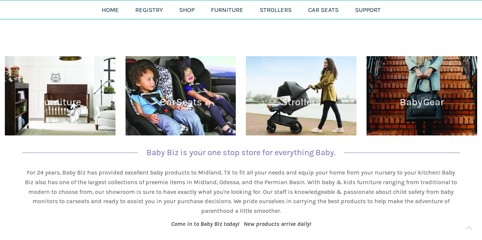Navigate to CAR SEATS from the menu
Viewport: 482px width, 240px height.
click(x=323, y=10)
